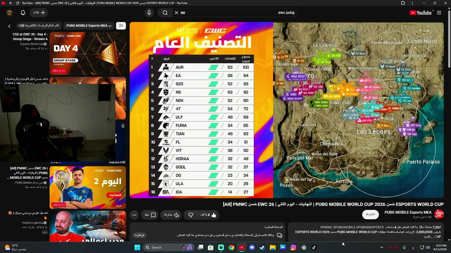Open TikTok from the taskbar
The height and width of the screenshot is (253, 451).
314,247
